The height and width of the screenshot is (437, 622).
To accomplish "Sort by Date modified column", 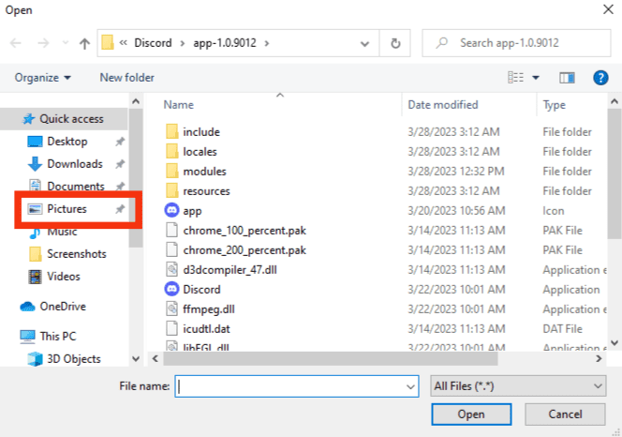I will pos(443,105).
